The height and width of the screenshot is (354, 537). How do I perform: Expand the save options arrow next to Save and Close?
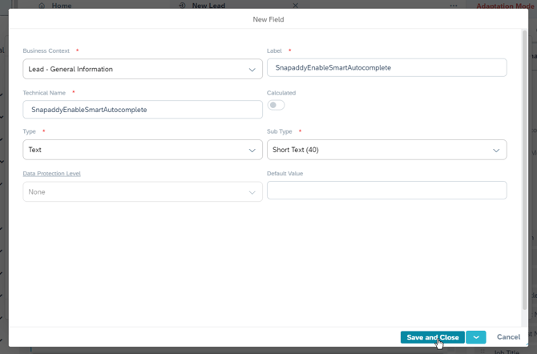(476, 337)
